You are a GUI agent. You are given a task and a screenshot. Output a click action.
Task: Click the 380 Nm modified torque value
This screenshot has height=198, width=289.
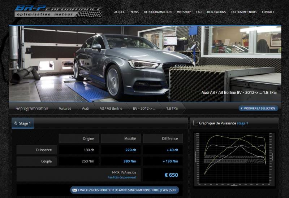(130, 161)
